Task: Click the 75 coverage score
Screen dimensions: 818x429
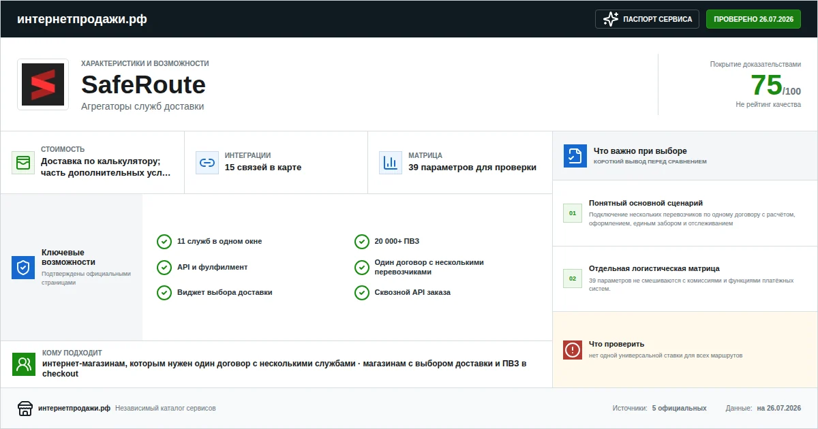Action: [766, 85]
